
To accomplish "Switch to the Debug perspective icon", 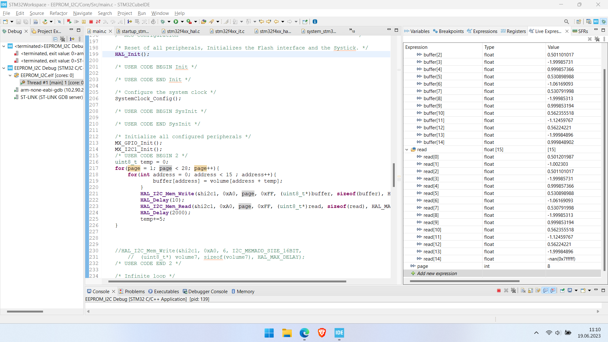I will click(x=604, y=22).
